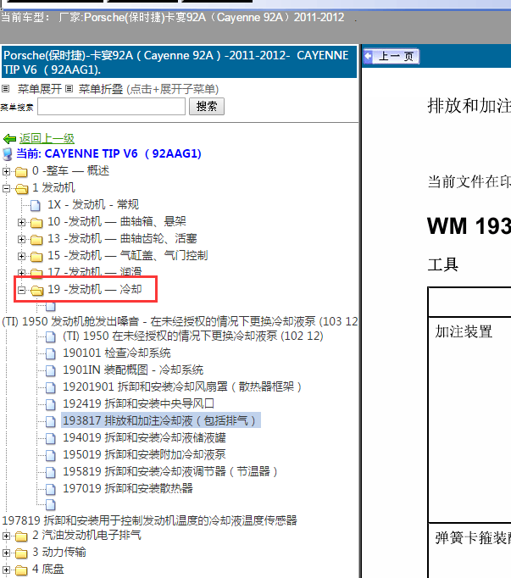
Task: Click folder icon of 0 -整车 — 概述
Action: pos(21,172)
